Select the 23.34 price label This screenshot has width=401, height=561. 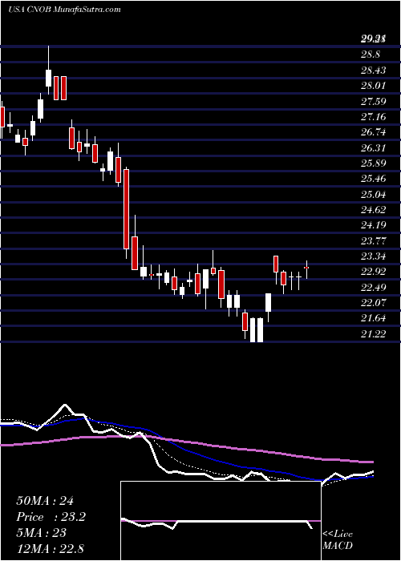[x=374, y=256]
